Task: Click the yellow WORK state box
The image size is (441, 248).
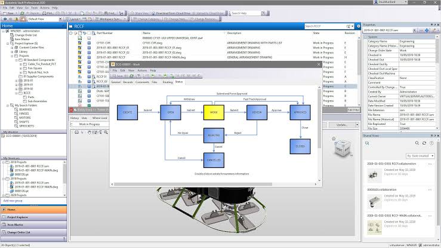Action: [x=214, y=112]
